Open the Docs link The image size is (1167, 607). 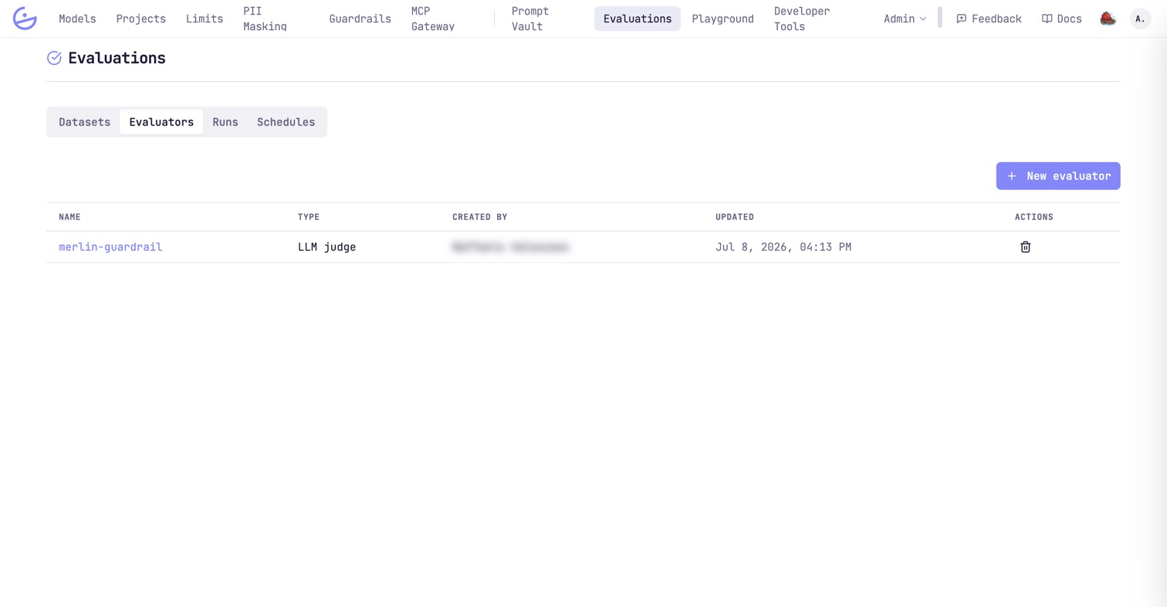(1061, 19)
